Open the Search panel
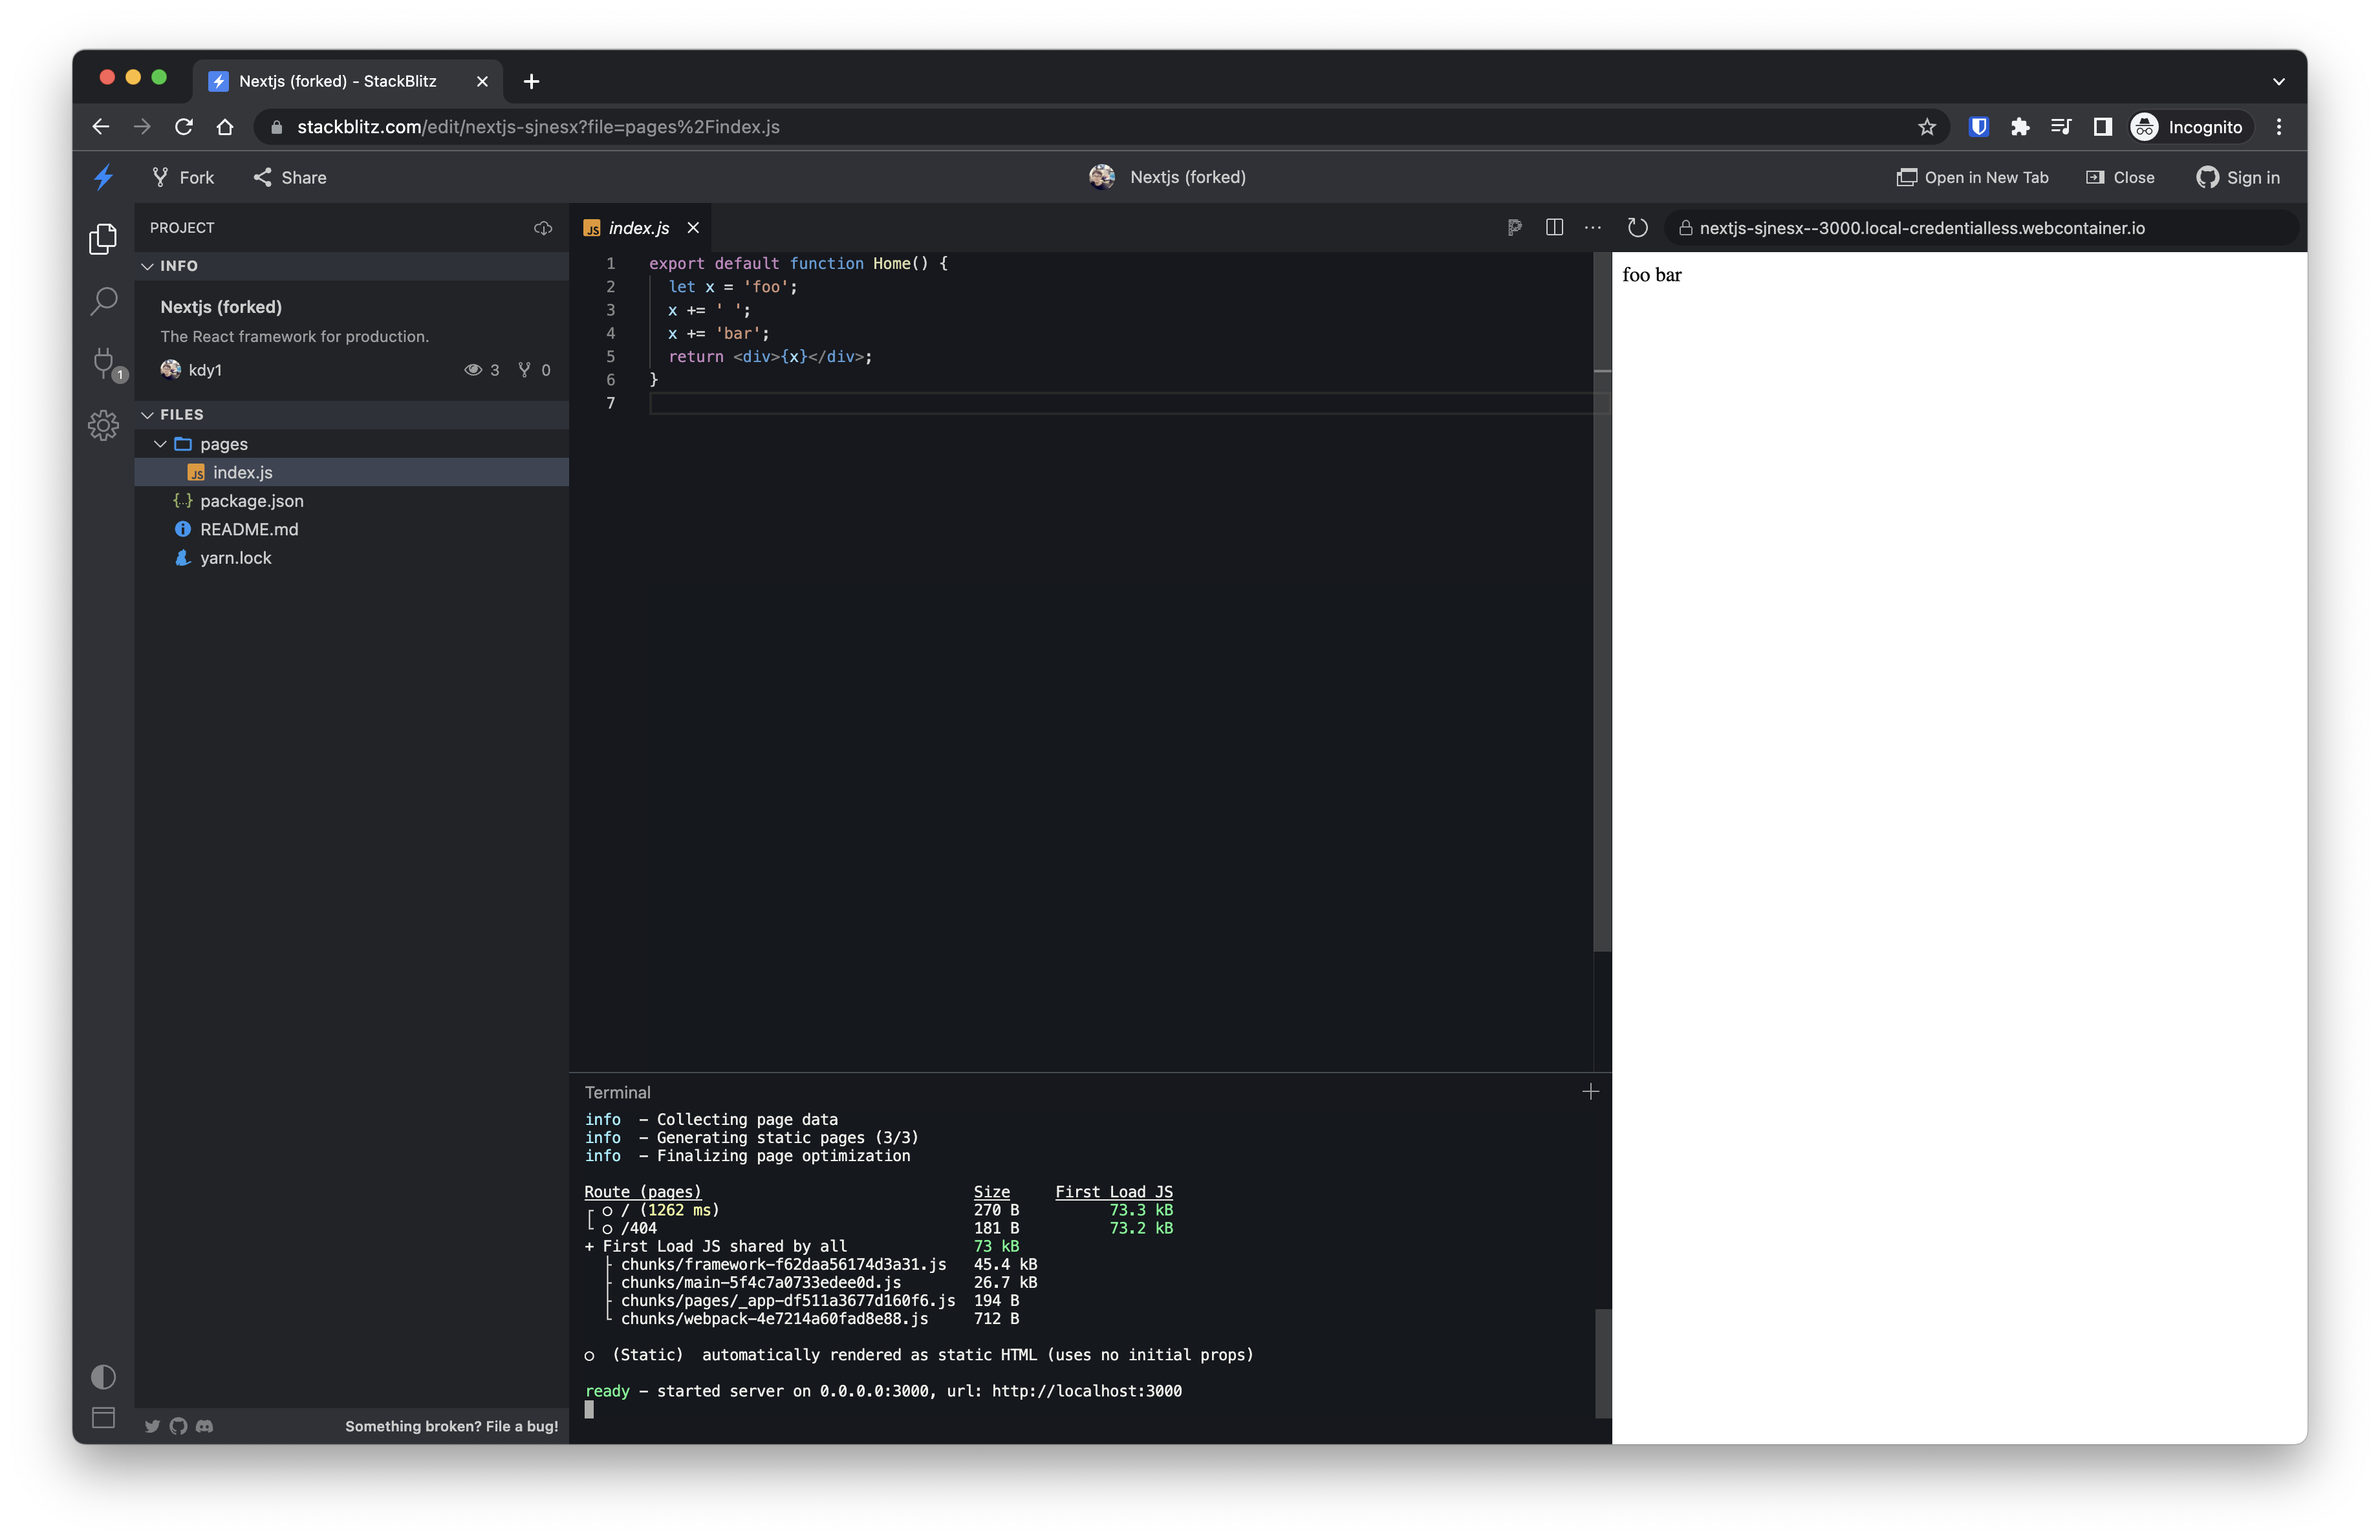Viewport: 2380px width, 1540px height. coord(103,301)
